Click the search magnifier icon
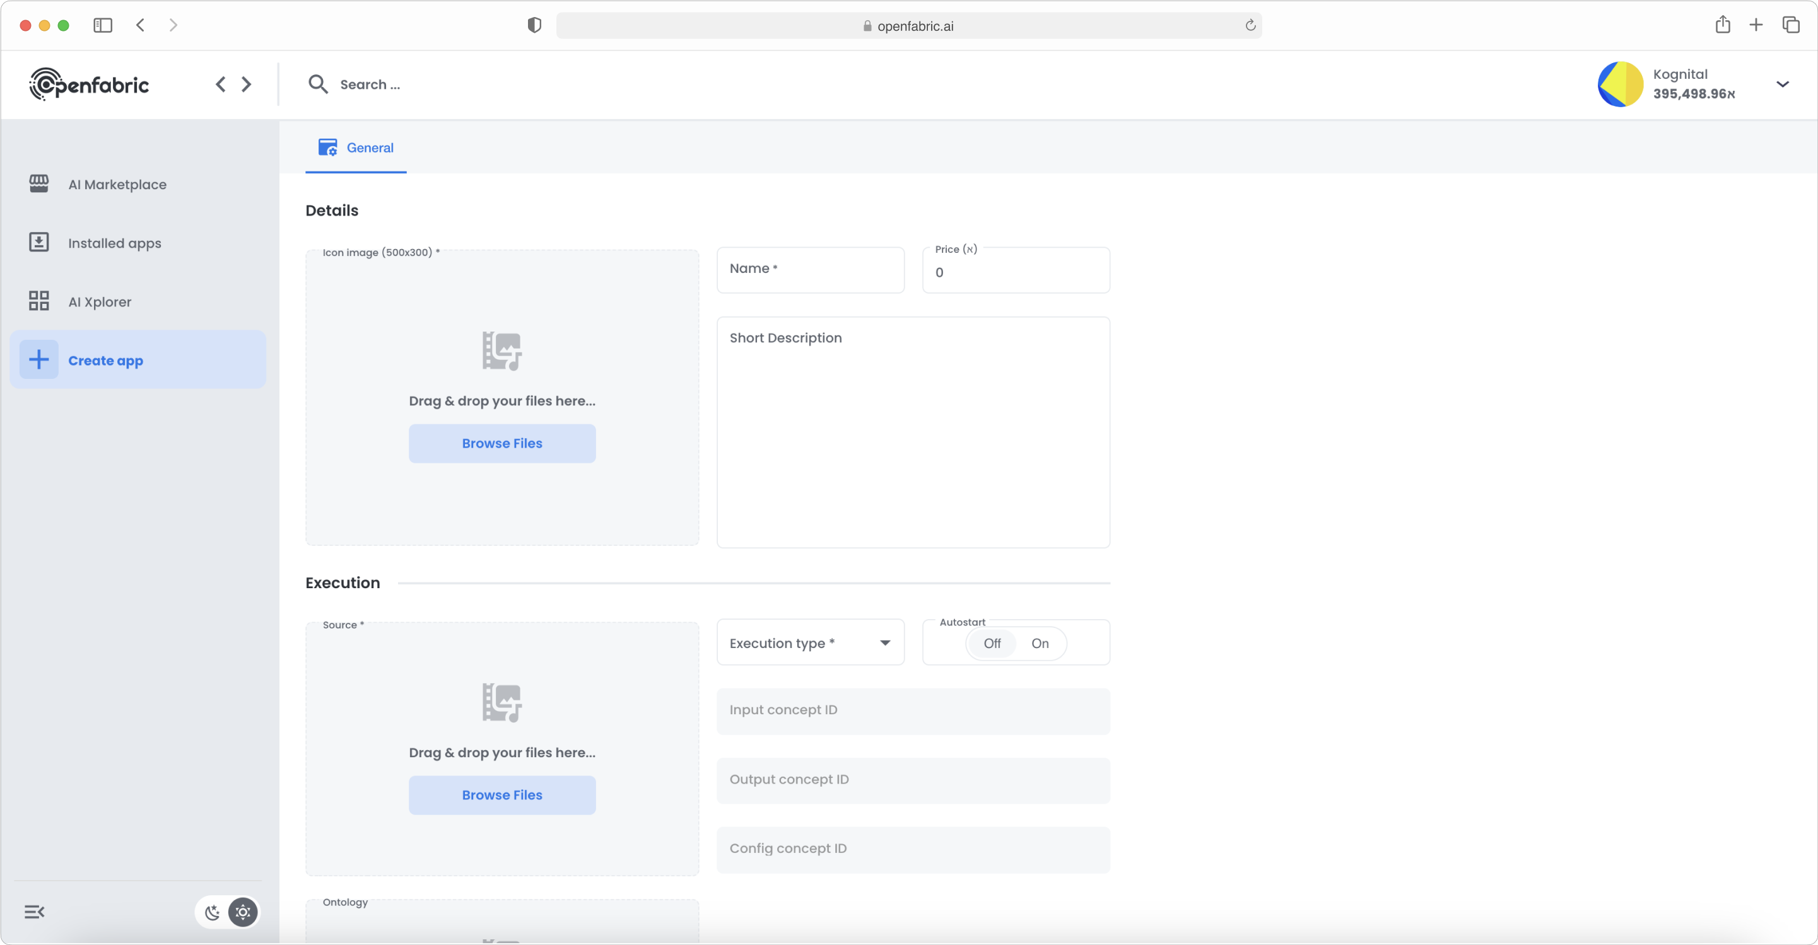Screen dimensions: 1818x945 pyautogui.click(x=319, y=84)
